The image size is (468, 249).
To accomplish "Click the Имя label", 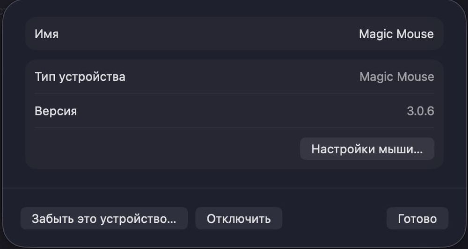I will coord(47,34).
